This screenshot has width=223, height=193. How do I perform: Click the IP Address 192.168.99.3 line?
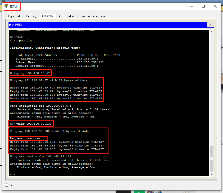pyautogui.click(x=57, y=59)
